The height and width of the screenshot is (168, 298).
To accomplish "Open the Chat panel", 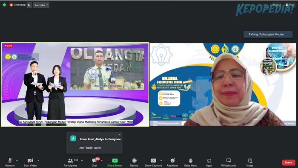I will 95,163.
